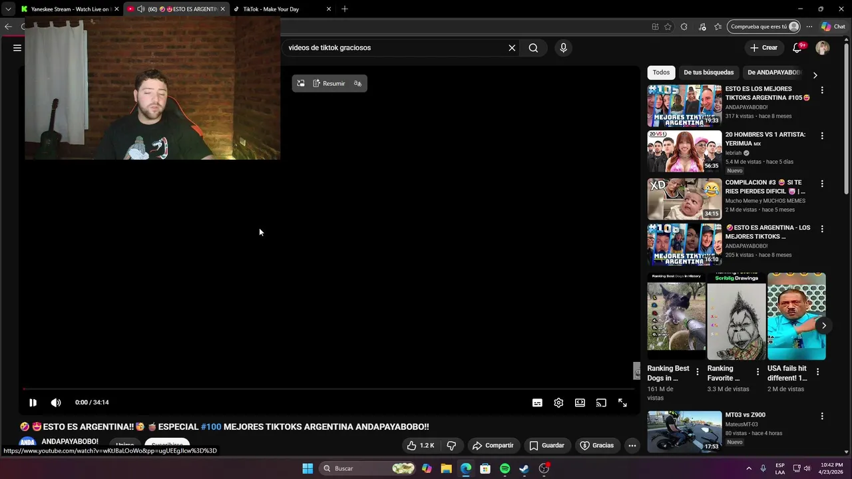Click the Gracias button

tap(597, 445)
